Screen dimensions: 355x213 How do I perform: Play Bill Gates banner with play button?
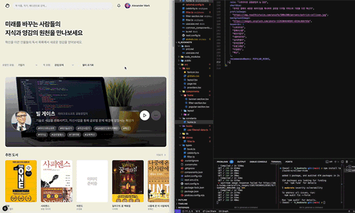145,115
